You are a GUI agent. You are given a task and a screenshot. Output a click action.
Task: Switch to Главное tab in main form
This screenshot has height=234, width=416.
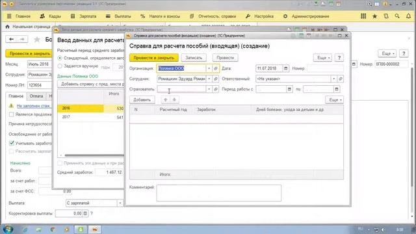[16, 96]
